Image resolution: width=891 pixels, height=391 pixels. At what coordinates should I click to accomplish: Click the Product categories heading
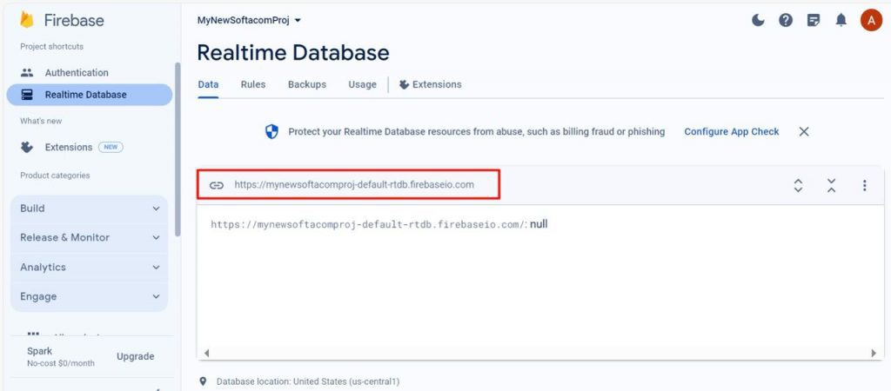[55, 176]
